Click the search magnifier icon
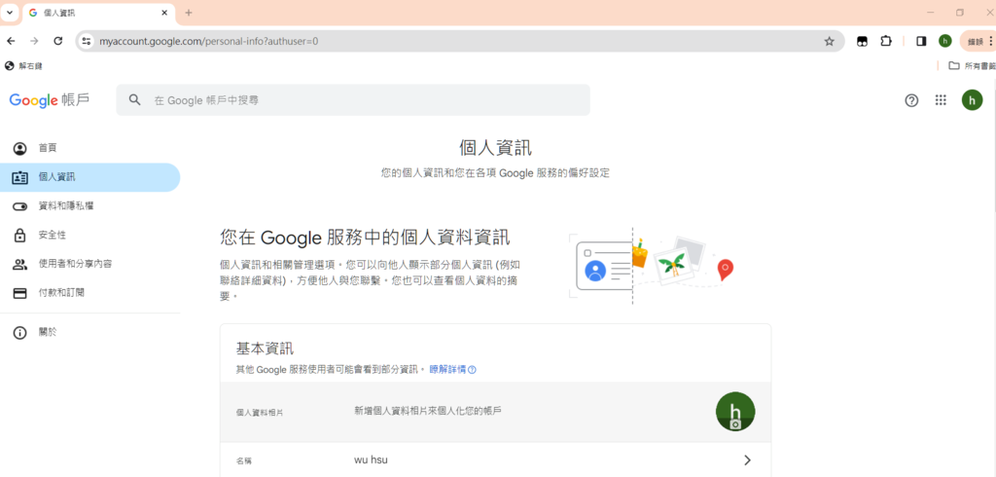The height and width of the screenshot is (477, 996). [x=134, y=100]
